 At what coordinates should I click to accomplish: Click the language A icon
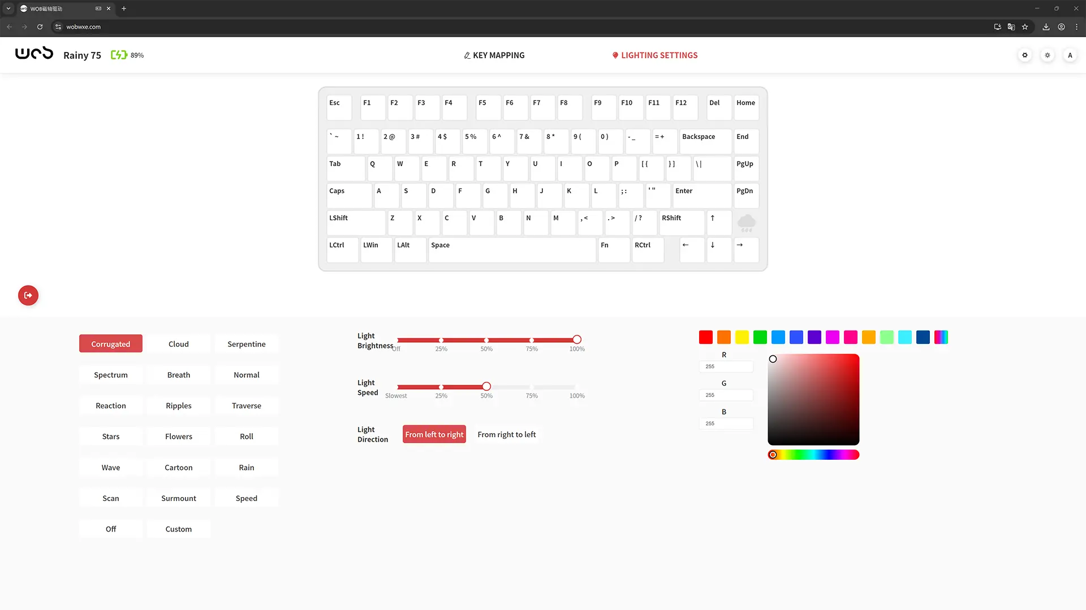[1070, 55]
